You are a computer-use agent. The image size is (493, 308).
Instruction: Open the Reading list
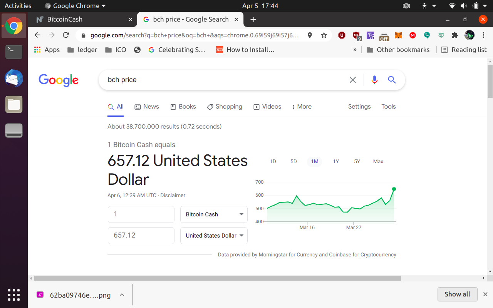click(464, 50)
